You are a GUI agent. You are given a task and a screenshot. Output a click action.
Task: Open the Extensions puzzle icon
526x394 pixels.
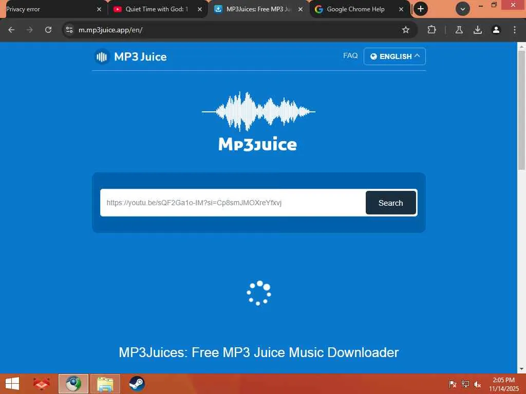(x=431, y=30)
